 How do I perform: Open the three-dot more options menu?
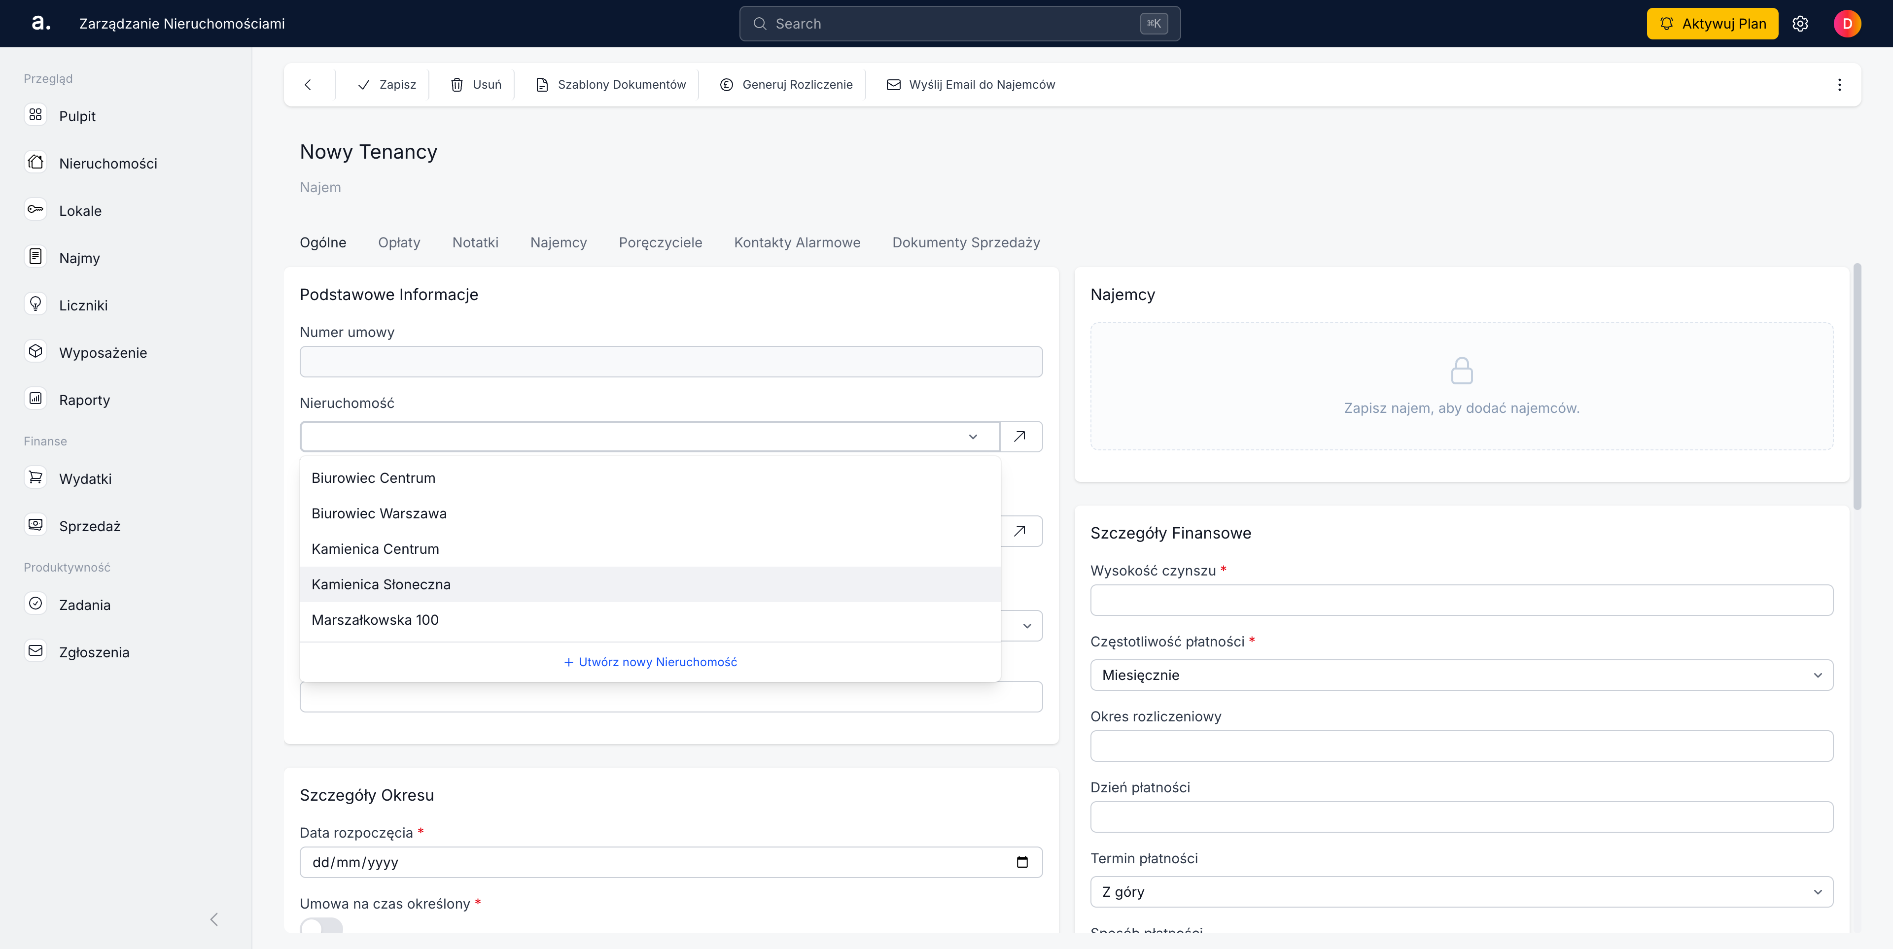click(x=1839, y=84)
